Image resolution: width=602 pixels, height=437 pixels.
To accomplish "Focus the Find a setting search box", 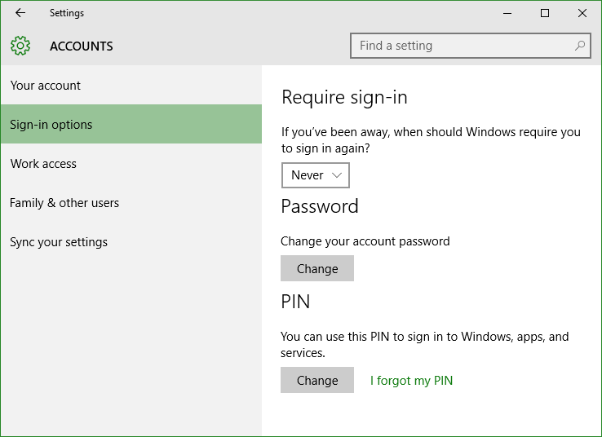I will tap(471, 46).
